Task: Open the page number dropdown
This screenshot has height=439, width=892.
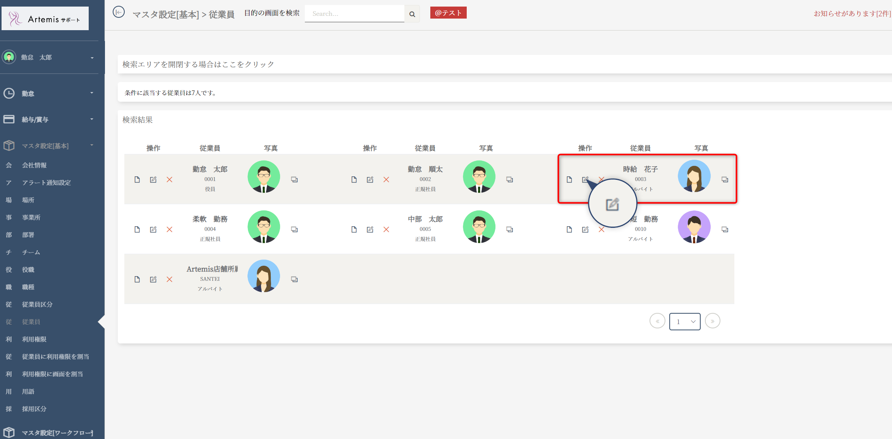Action: (x=684, y=321)
